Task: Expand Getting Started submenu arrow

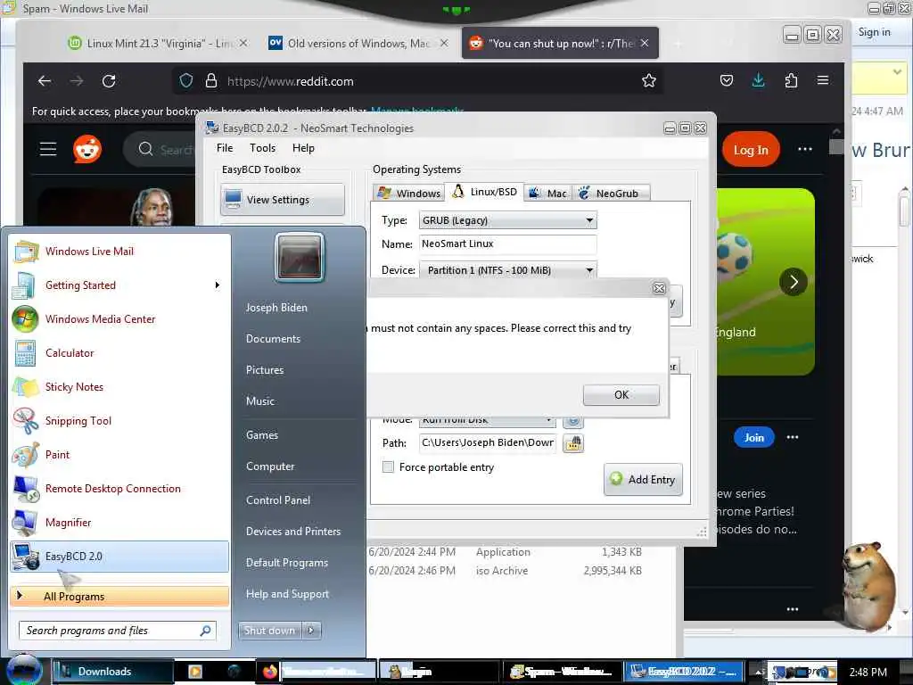Action: 218,285
